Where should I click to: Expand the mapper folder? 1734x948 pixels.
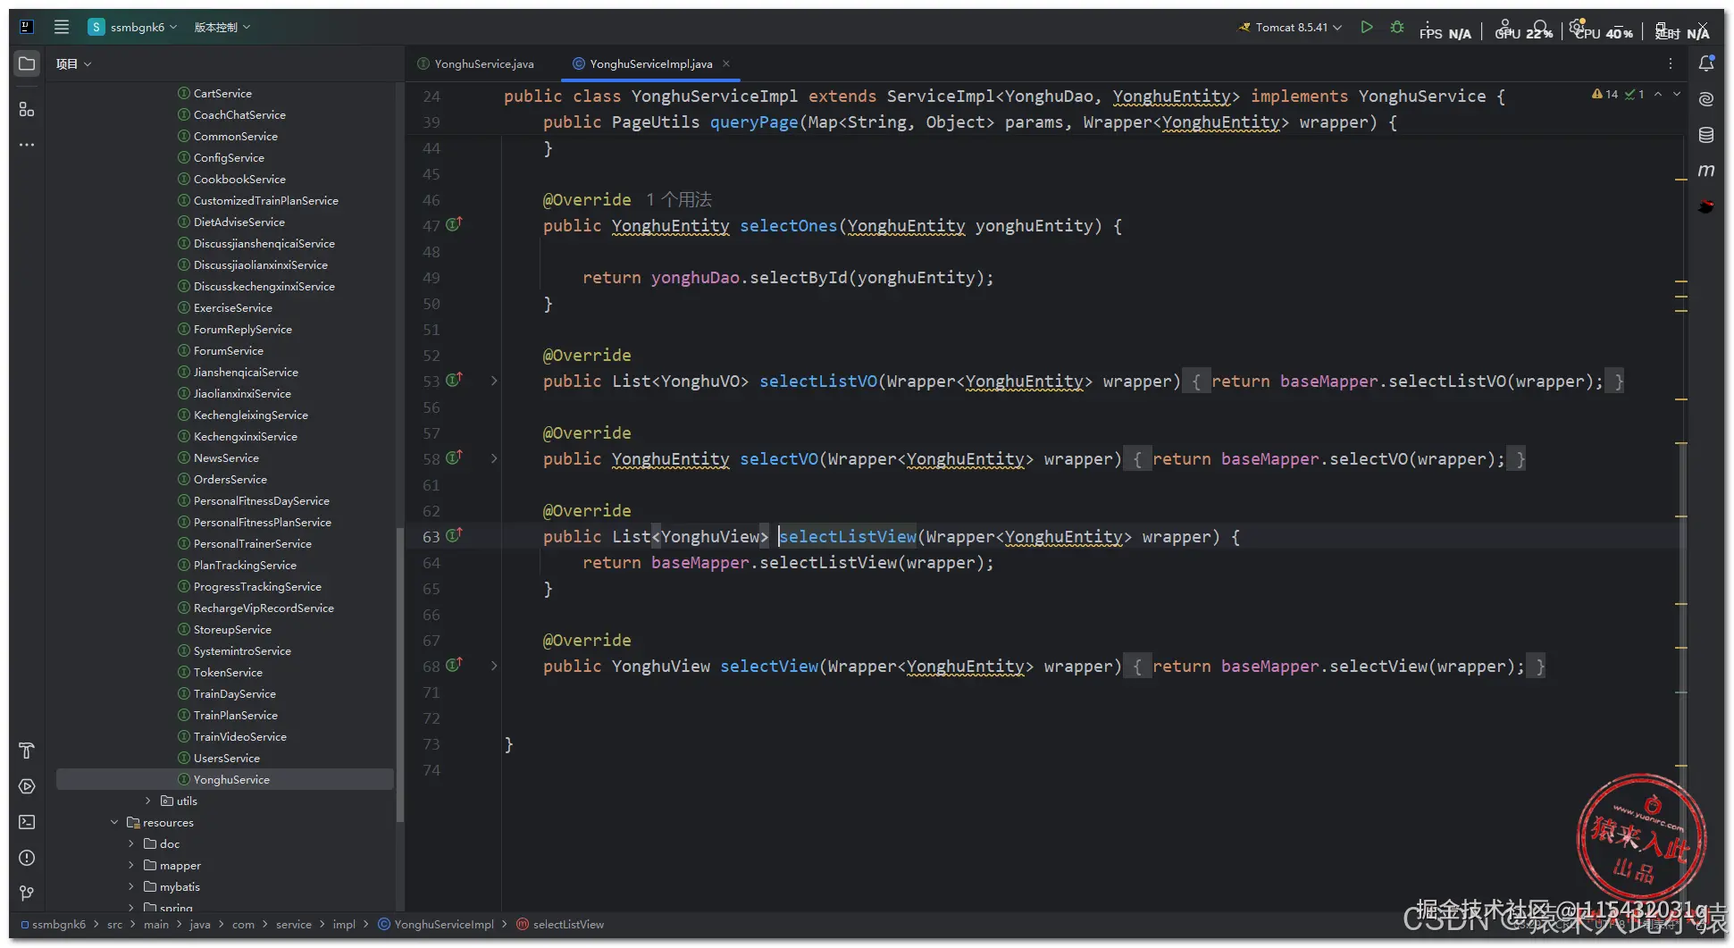(131, 865)
